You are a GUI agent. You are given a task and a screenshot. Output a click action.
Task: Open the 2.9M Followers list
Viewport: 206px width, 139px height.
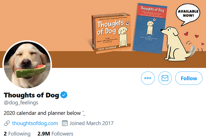click(x=55, y=134)
